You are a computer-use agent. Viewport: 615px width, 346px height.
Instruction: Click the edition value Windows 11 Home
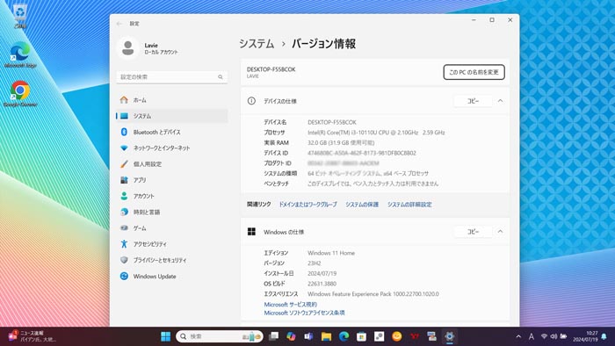tap(331, 253)
